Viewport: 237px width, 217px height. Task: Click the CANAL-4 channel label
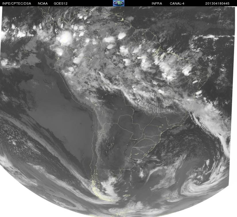coord(177,3)
